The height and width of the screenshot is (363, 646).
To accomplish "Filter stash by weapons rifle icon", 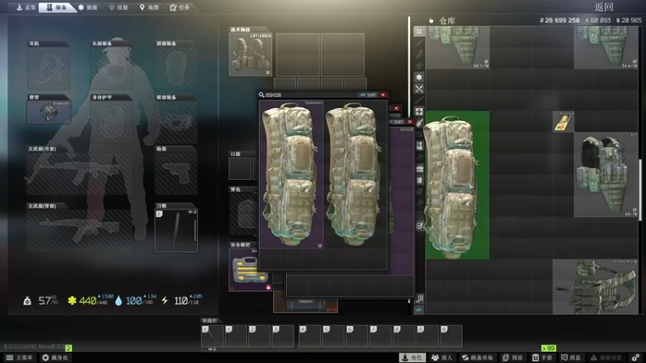I will [x=419, y=44].
